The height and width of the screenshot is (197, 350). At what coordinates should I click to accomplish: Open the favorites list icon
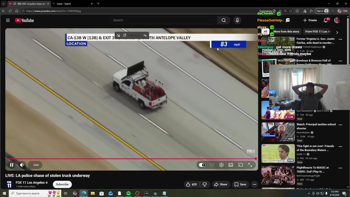[x=311, y=11]
